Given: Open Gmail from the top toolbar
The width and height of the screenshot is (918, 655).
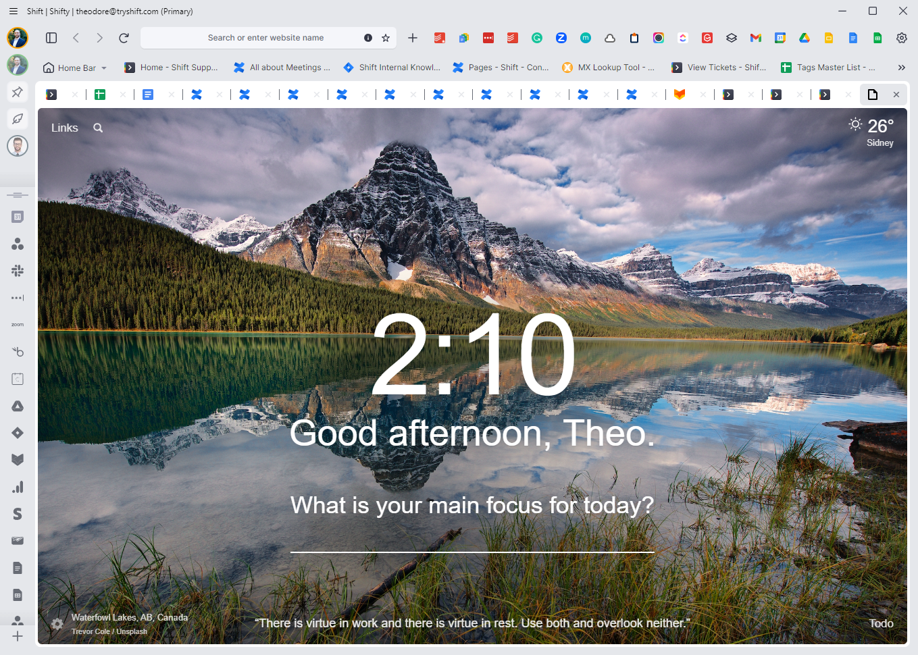Looking at the screenshot, I should (756, 38).
